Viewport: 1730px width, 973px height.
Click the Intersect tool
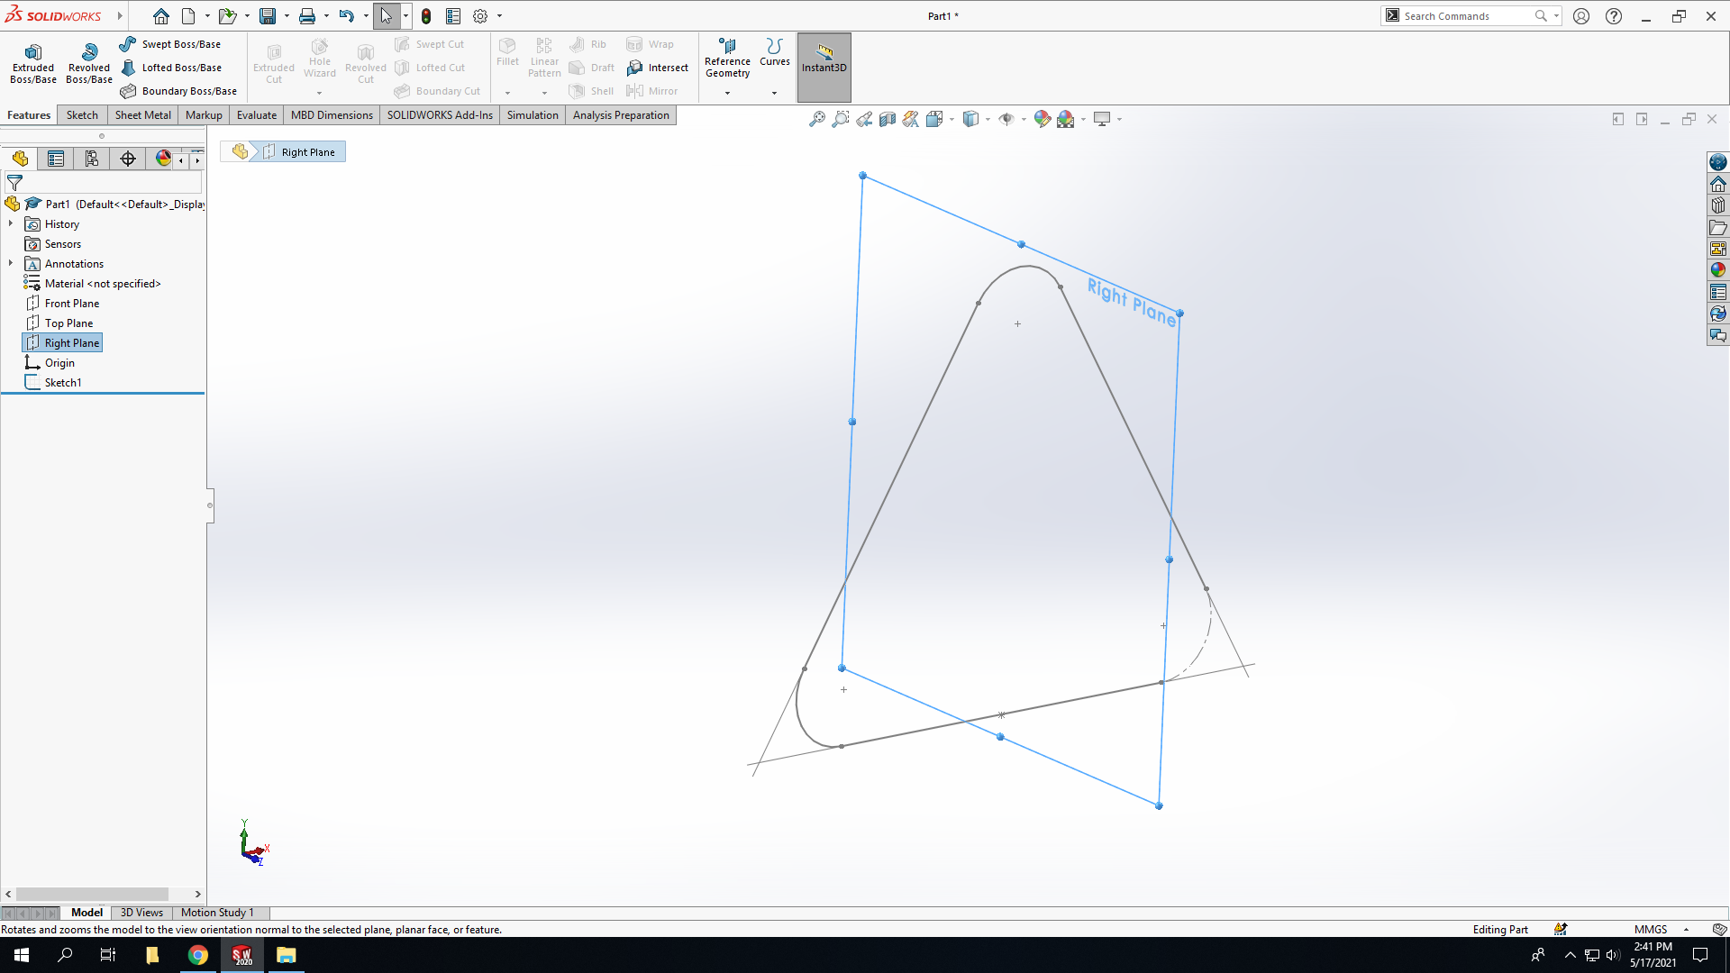tap(658, 68)
